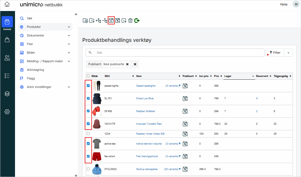Click the add folder toolbar icon
301x177 pixels.
click(x=85, y=20)
